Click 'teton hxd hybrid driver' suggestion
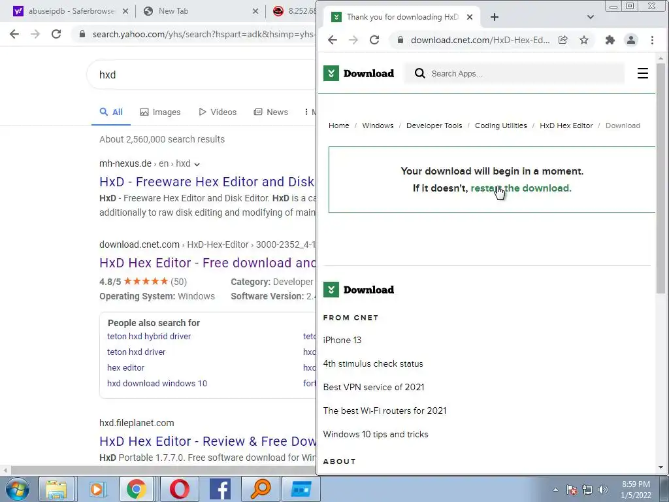 [149, 337]
